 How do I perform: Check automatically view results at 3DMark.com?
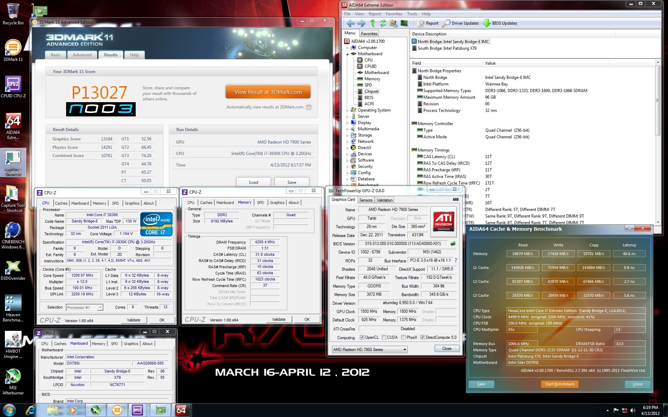309,107
